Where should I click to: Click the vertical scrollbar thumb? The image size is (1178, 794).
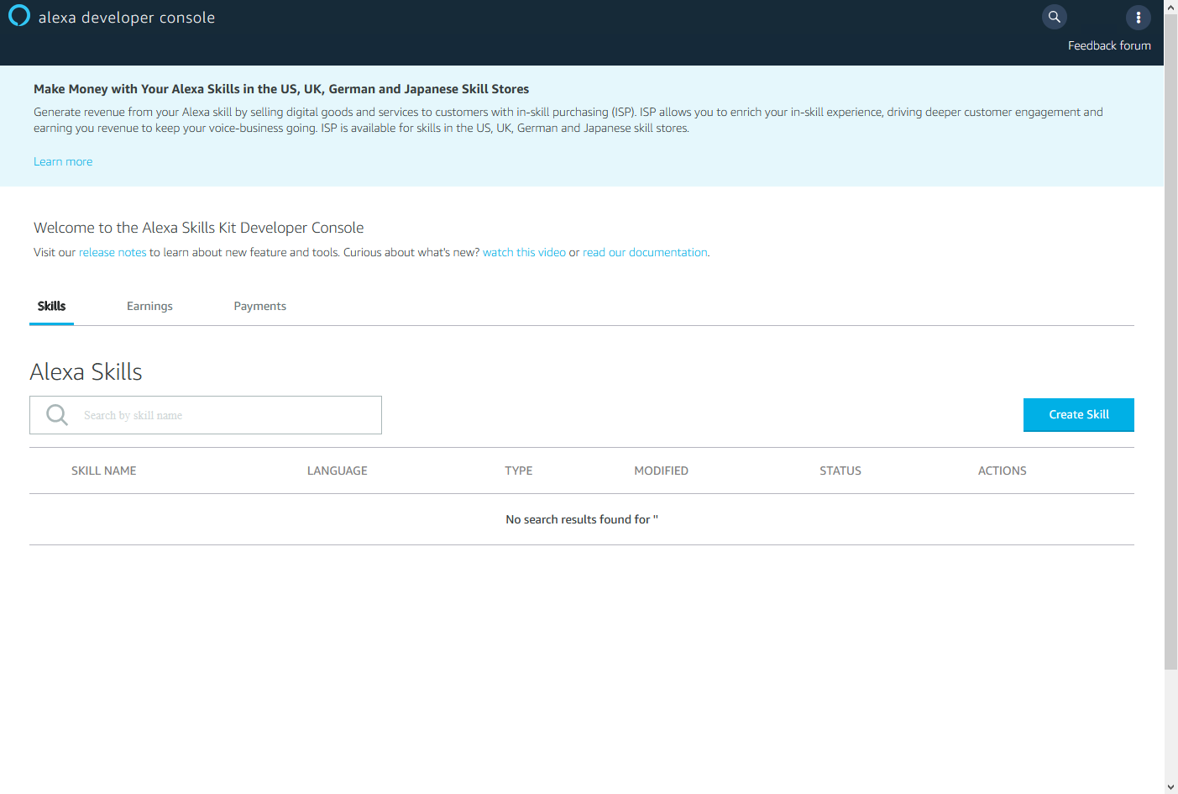tap(1171, 341)
